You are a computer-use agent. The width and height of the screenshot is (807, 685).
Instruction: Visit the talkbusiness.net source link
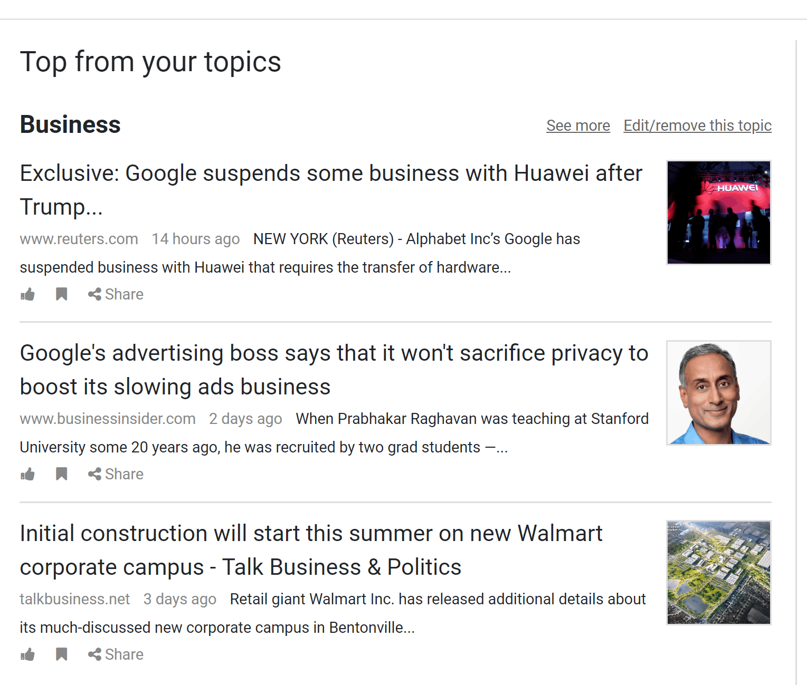click(75, 599)
